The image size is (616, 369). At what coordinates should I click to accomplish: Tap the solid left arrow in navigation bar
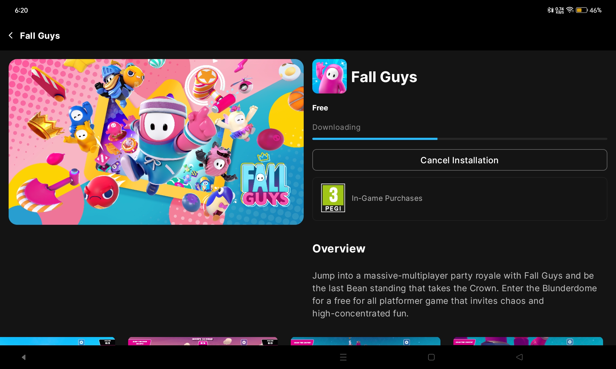point(23,357)
